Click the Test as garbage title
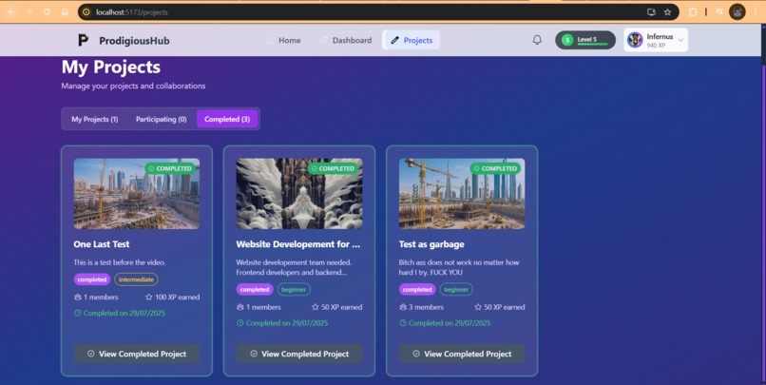This screenshot has width=766, height=385. coord(431,244)
